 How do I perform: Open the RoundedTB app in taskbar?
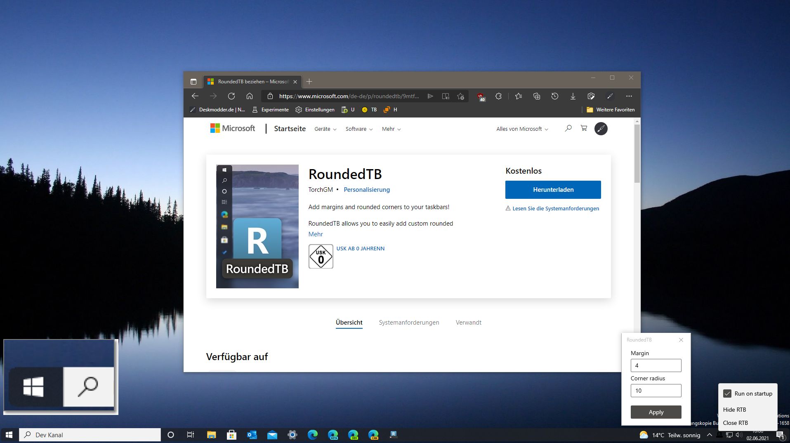394,434
